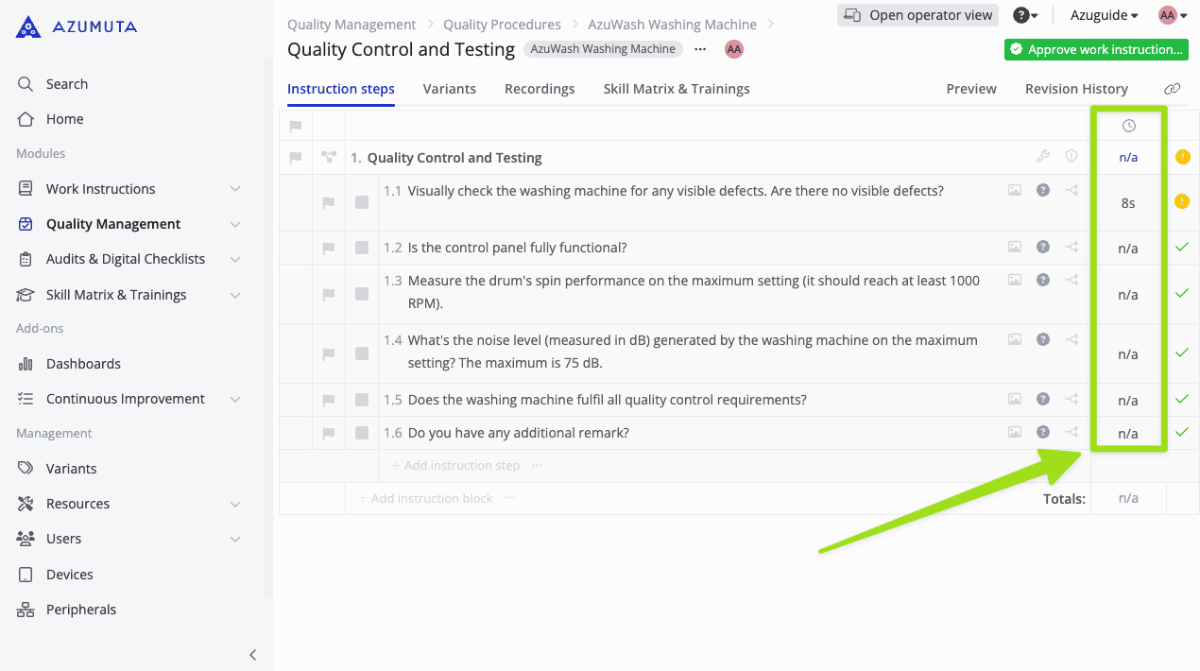Click the Approve work instruction button
The height and width of the screenshot is (671, 1200).
coord(1096,49)
